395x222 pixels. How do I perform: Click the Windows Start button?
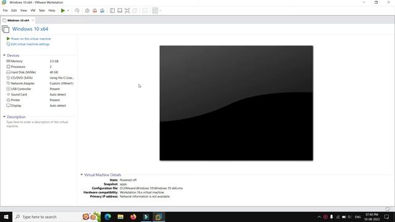coord(6,216)
